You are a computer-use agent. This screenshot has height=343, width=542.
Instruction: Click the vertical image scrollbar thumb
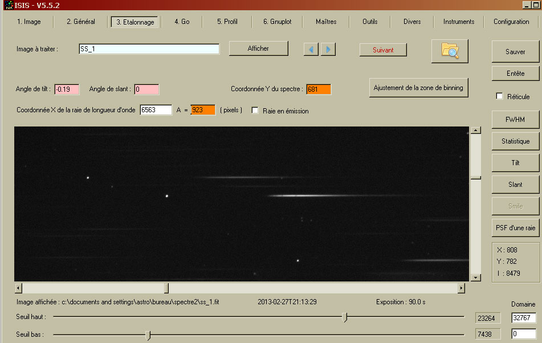[476, 178]
